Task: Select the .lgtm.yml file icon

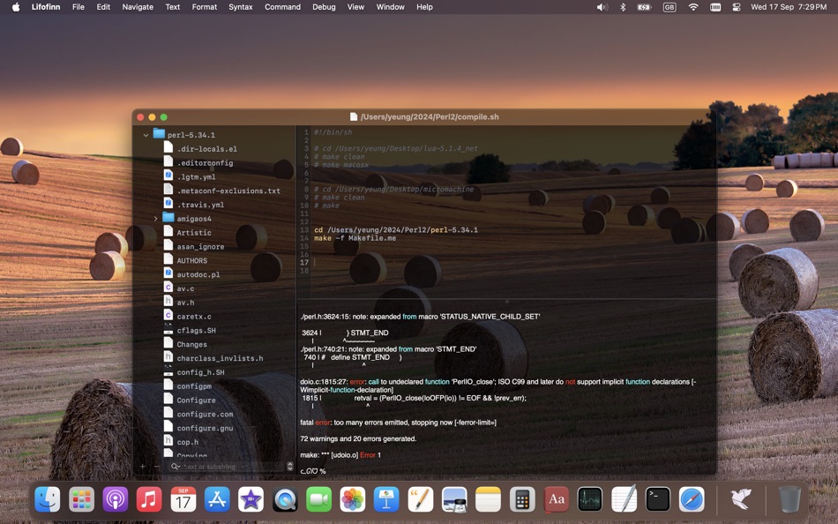Action: tap(168, 176)
